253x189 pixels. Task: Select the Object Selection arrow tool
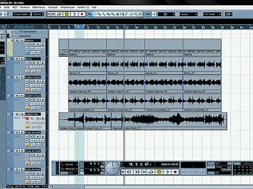pyautogui.click(x=90, y=14)
